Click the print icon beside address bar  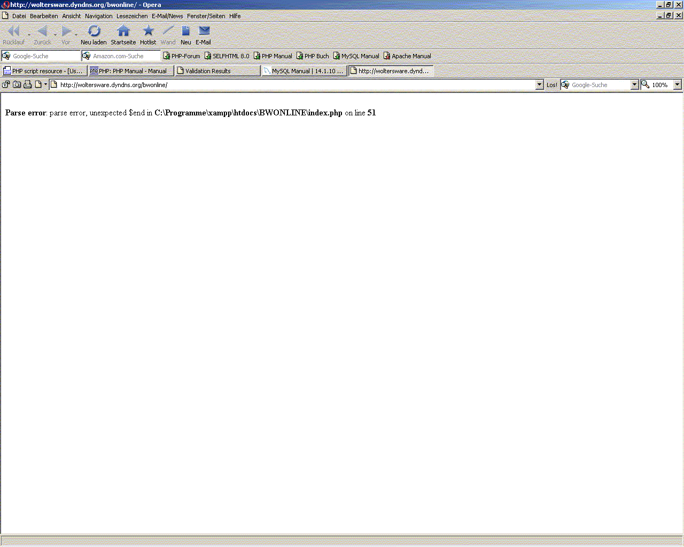point(28,84)
